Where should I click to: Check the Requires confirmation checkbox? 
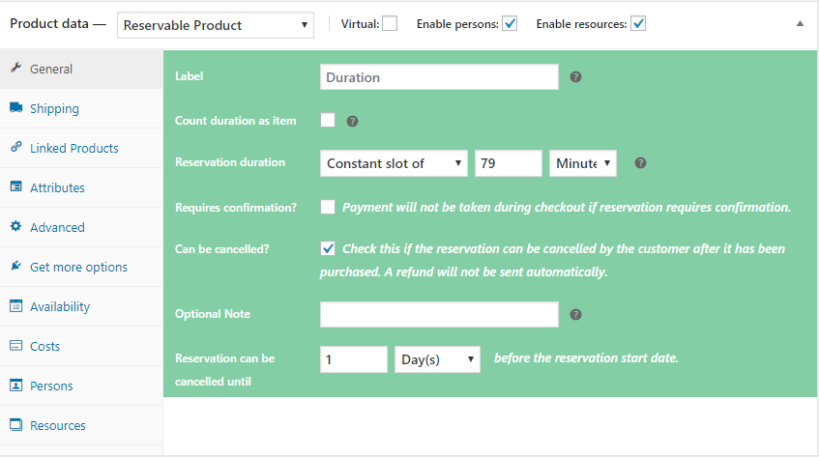click(x=328, y=207)
